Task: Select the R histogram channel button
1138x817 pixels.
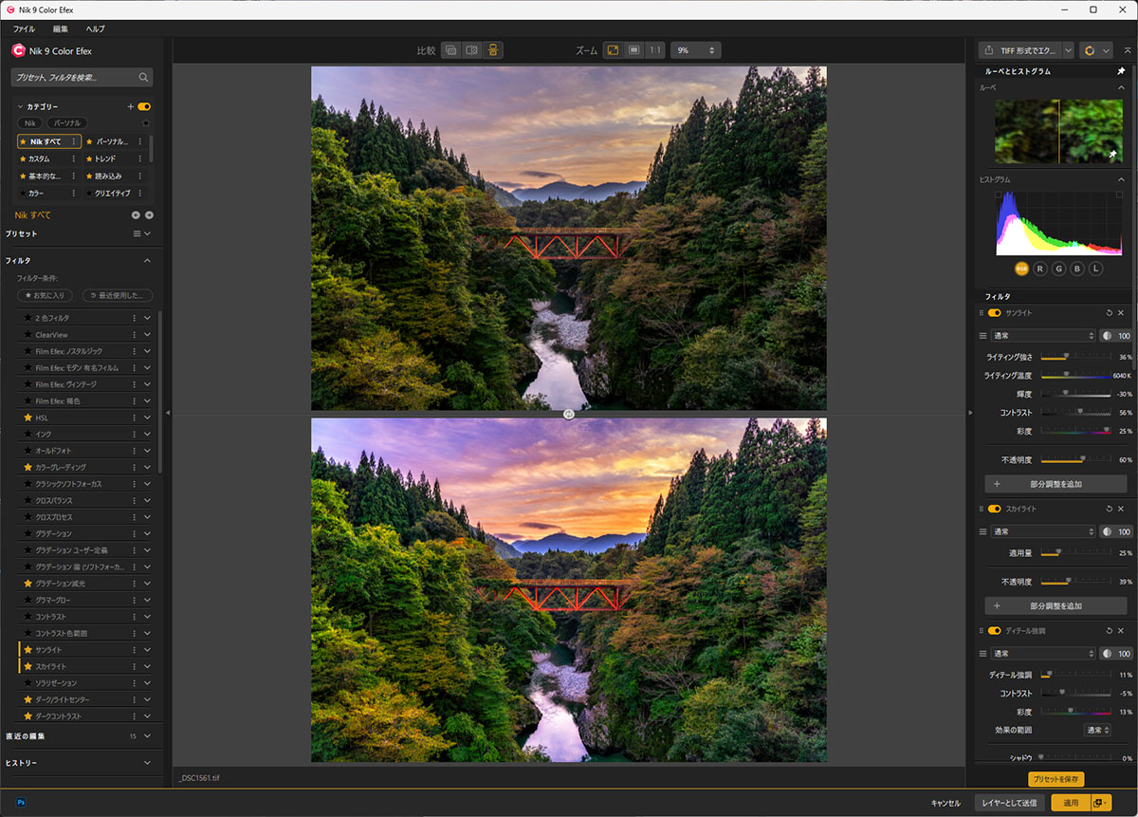Action: pos(1040,269)
